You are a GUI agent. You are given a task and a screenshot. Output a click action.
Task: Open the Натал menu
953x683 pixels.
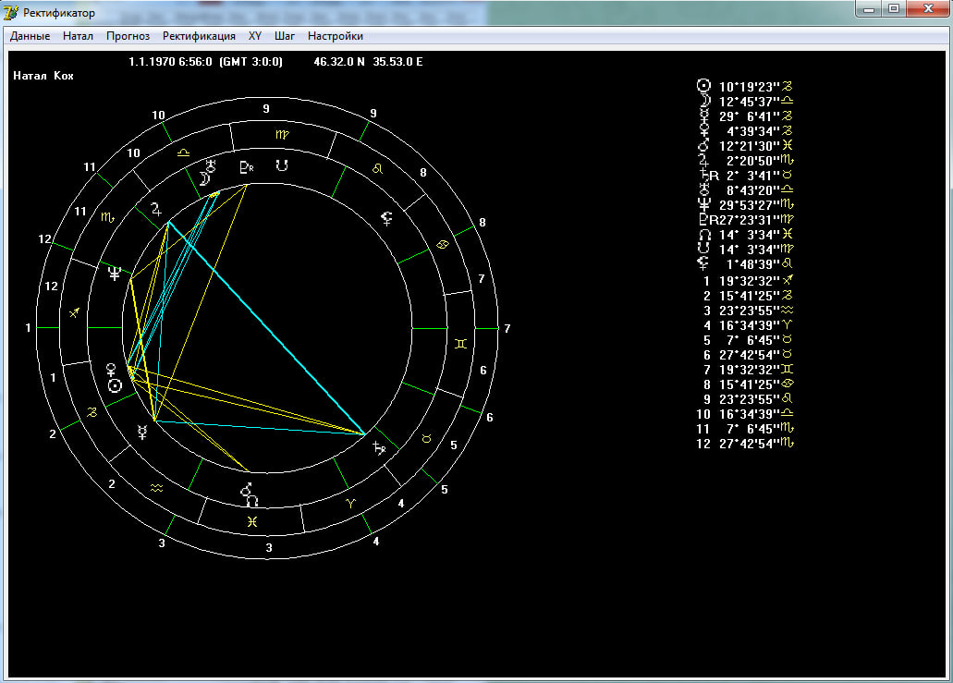pos(79,36)
